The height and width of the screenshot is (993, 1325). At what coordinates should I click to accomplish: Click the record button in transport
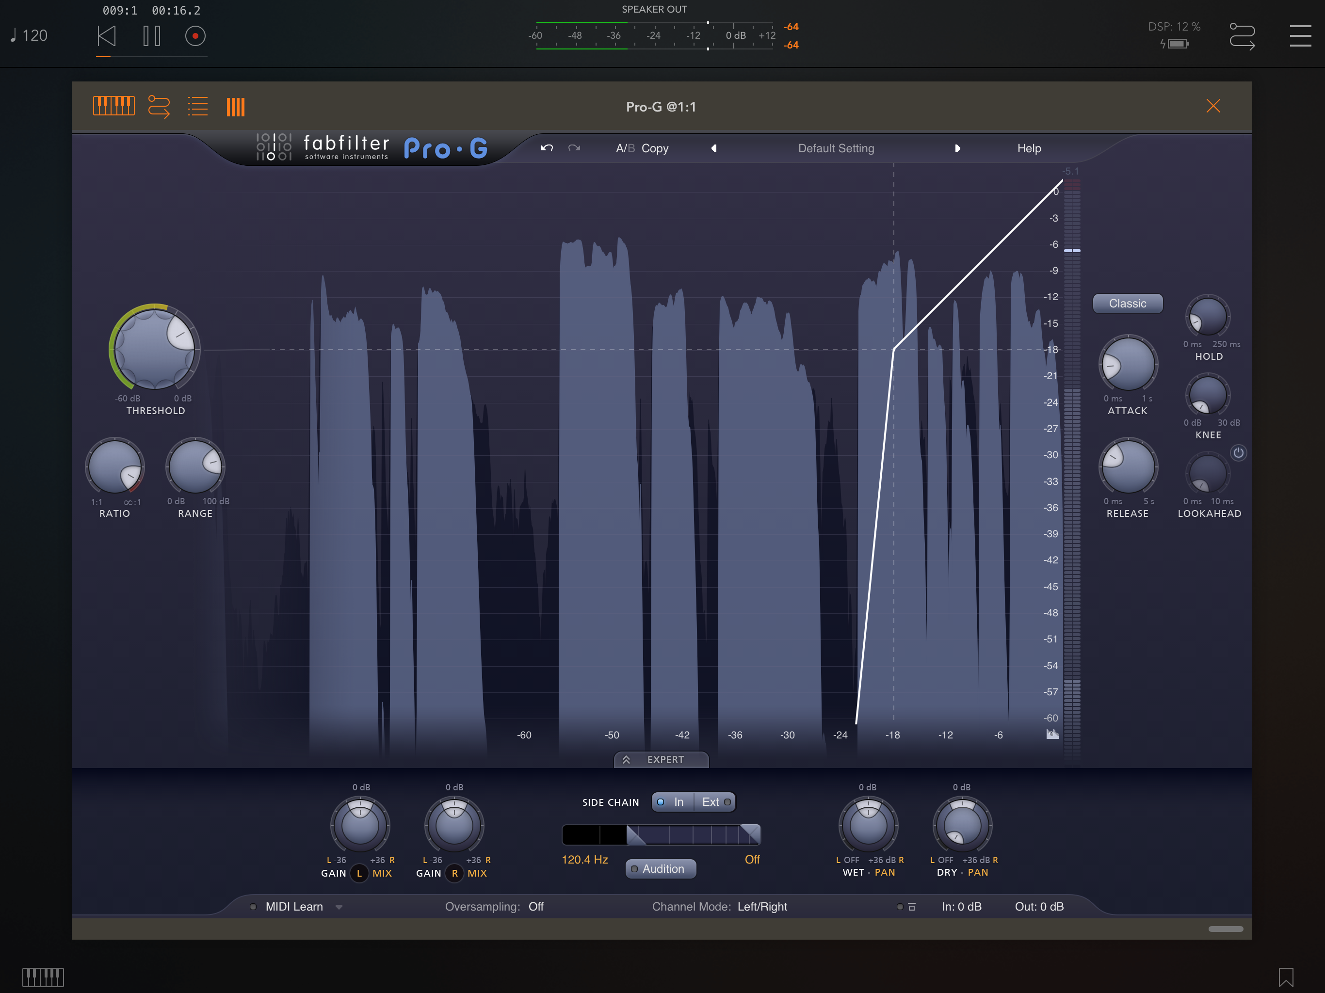tap(195, 36)
